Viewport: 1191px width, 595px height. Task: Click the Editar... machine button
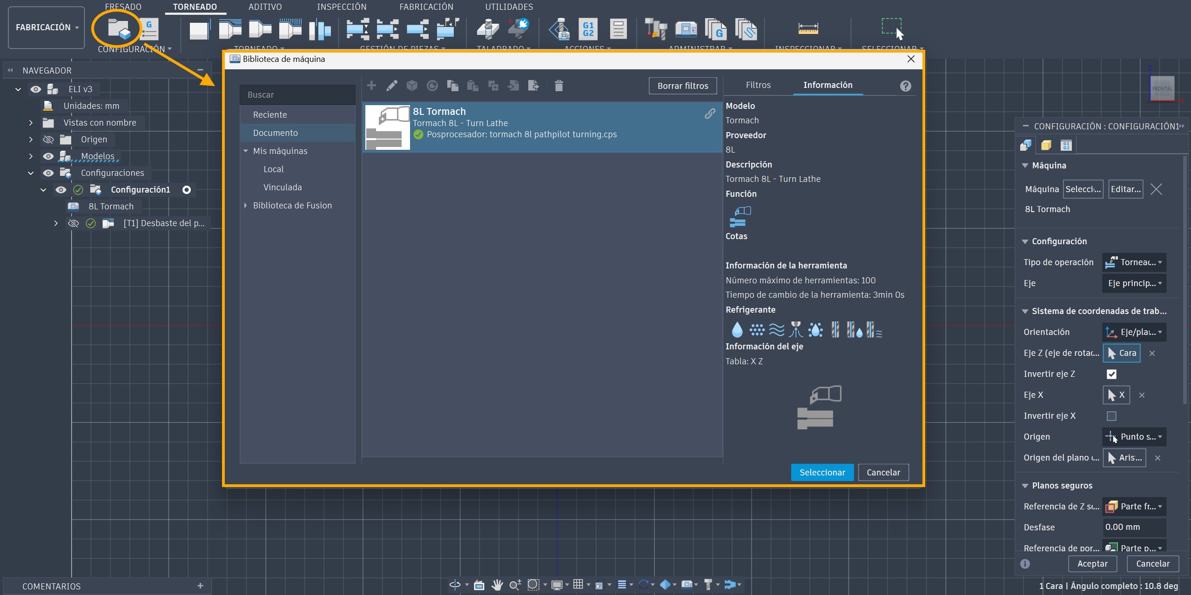[x=1125, y=189]
